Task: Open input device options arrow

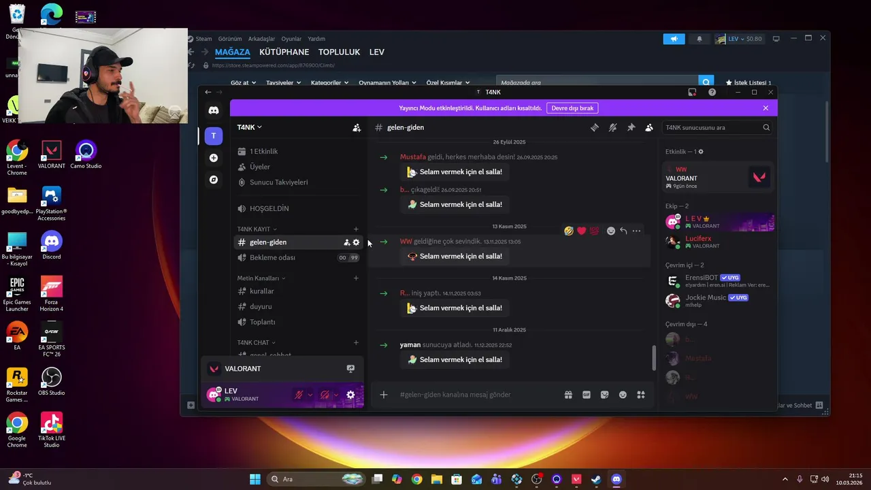Action: point(310,395)
